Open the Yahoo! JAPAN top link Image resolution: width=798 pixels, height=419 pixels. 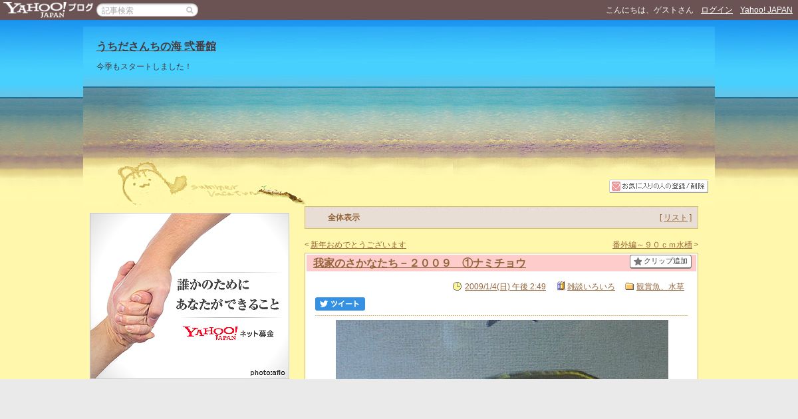point(766,10)
